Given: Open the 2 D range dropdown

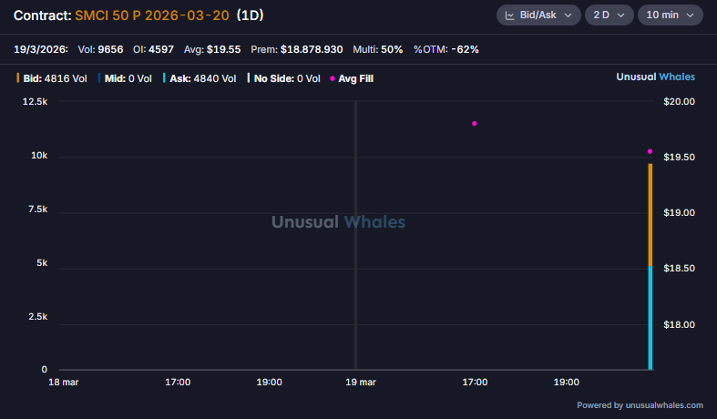Looking at the screenshot, I should pos(609,15).
